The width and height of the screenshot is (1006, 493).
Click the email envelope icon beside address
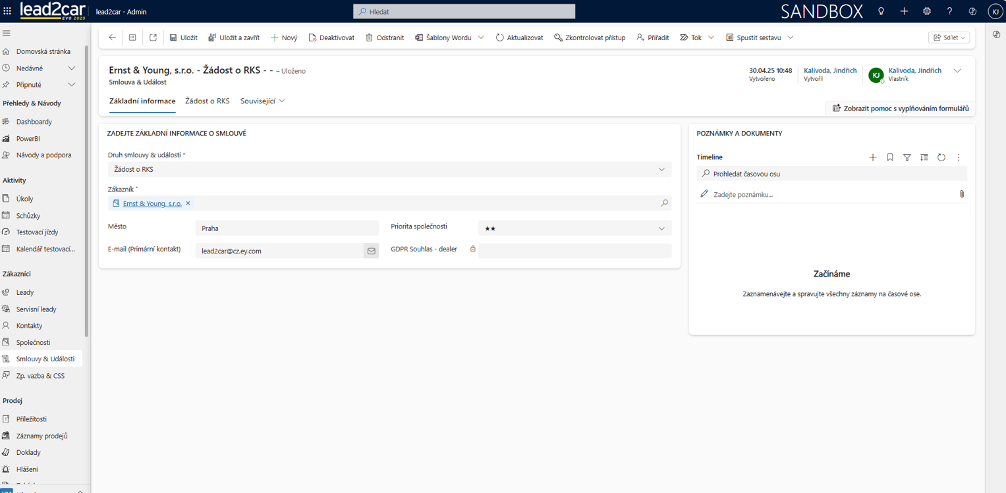(x=371, y=251)
